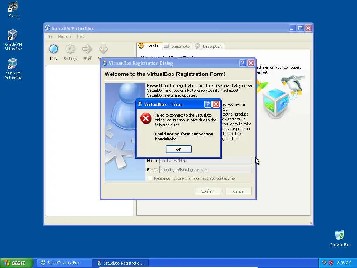
Task: Click the Settings gear toolbar icon
Action: tap(70, 52)
